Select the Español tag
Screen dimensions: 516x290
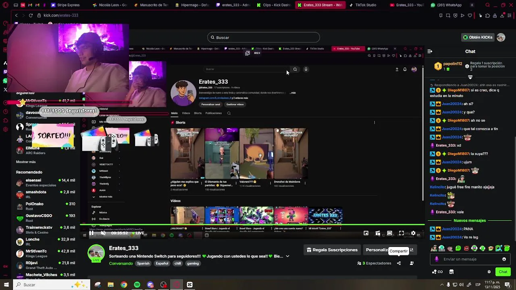pos(162,263)
